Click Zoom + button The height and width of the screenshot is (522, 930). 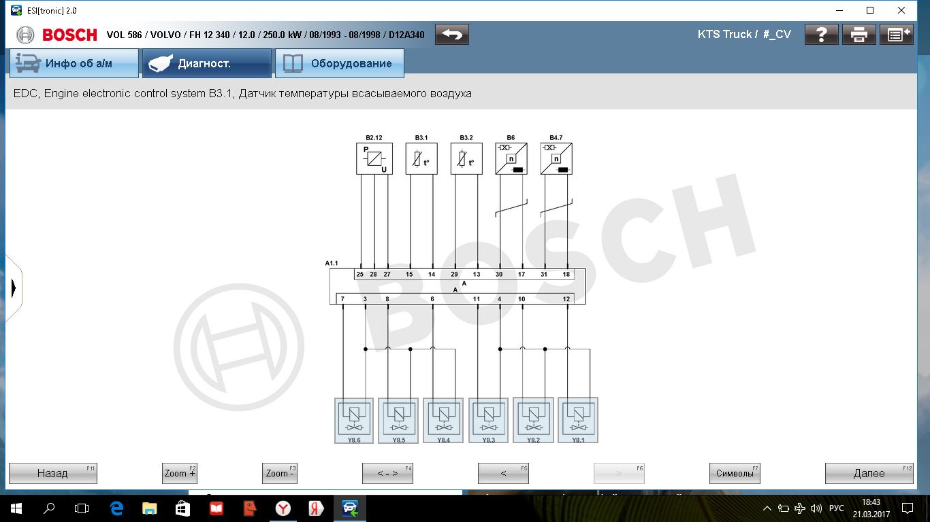(x=180, y=473)
